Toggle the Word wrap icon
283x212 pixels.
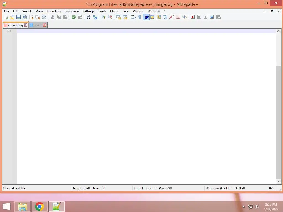(133, 17)
